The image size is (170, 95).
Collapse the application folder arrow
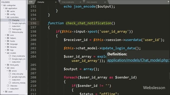[x=4, y=8]
